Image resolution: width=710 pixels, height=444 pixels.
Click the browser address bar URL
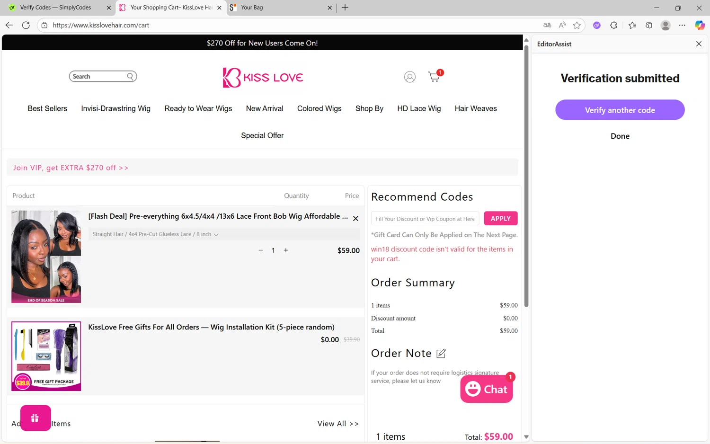coord(101,25)
